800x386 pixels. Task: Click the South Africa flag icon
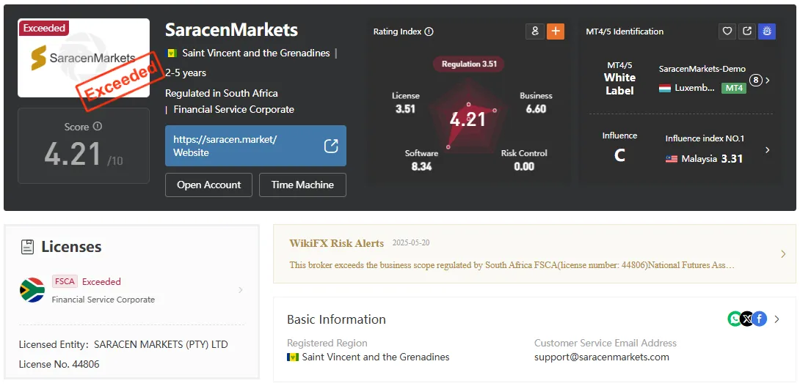[32, 290]
